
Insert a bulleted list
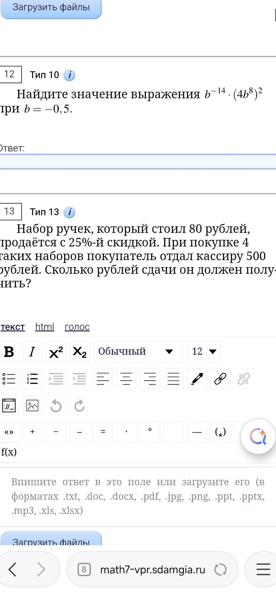(9, 379)
